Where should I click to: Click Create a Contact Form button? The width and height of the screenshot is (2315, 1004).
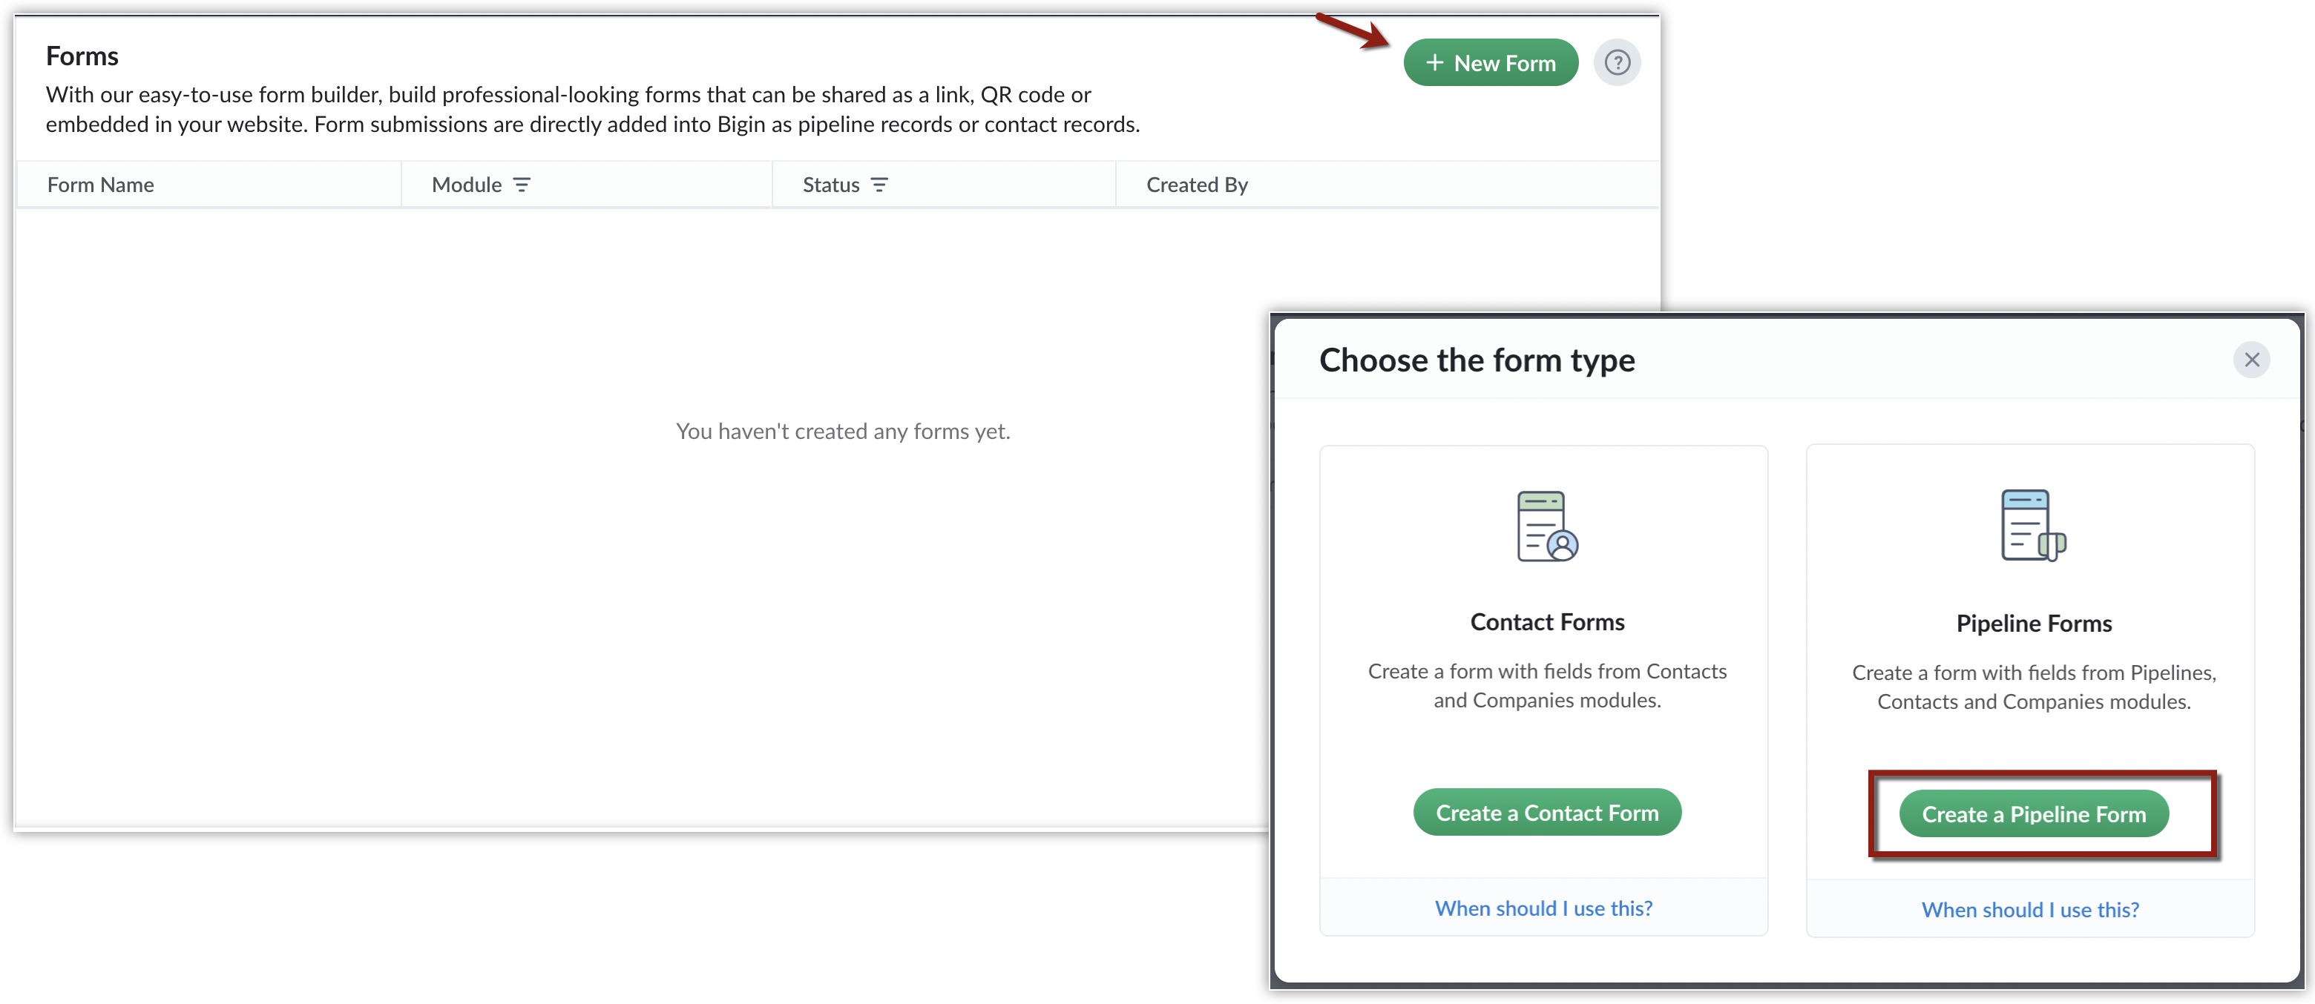1546,813
